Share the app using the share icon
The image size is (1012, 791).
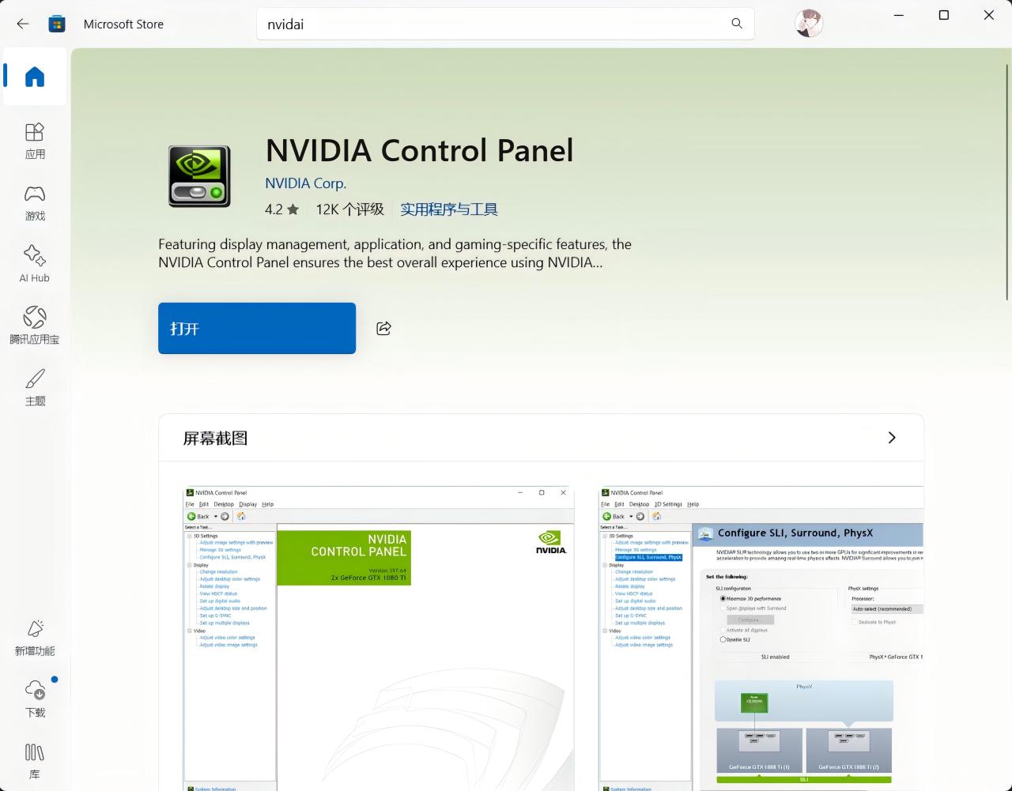point(383,328)
